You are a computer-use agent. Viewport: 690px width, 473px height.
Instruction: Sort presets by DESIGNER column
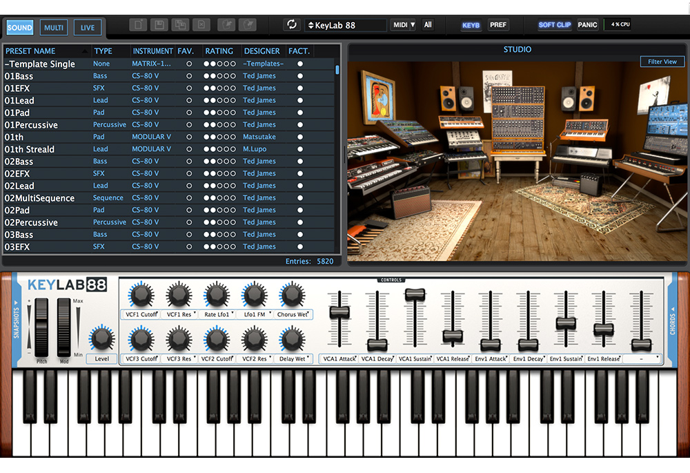click(x=262, y=51)
